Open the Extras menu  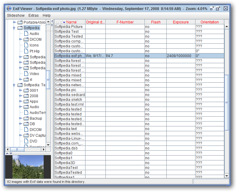pos(33,15)
